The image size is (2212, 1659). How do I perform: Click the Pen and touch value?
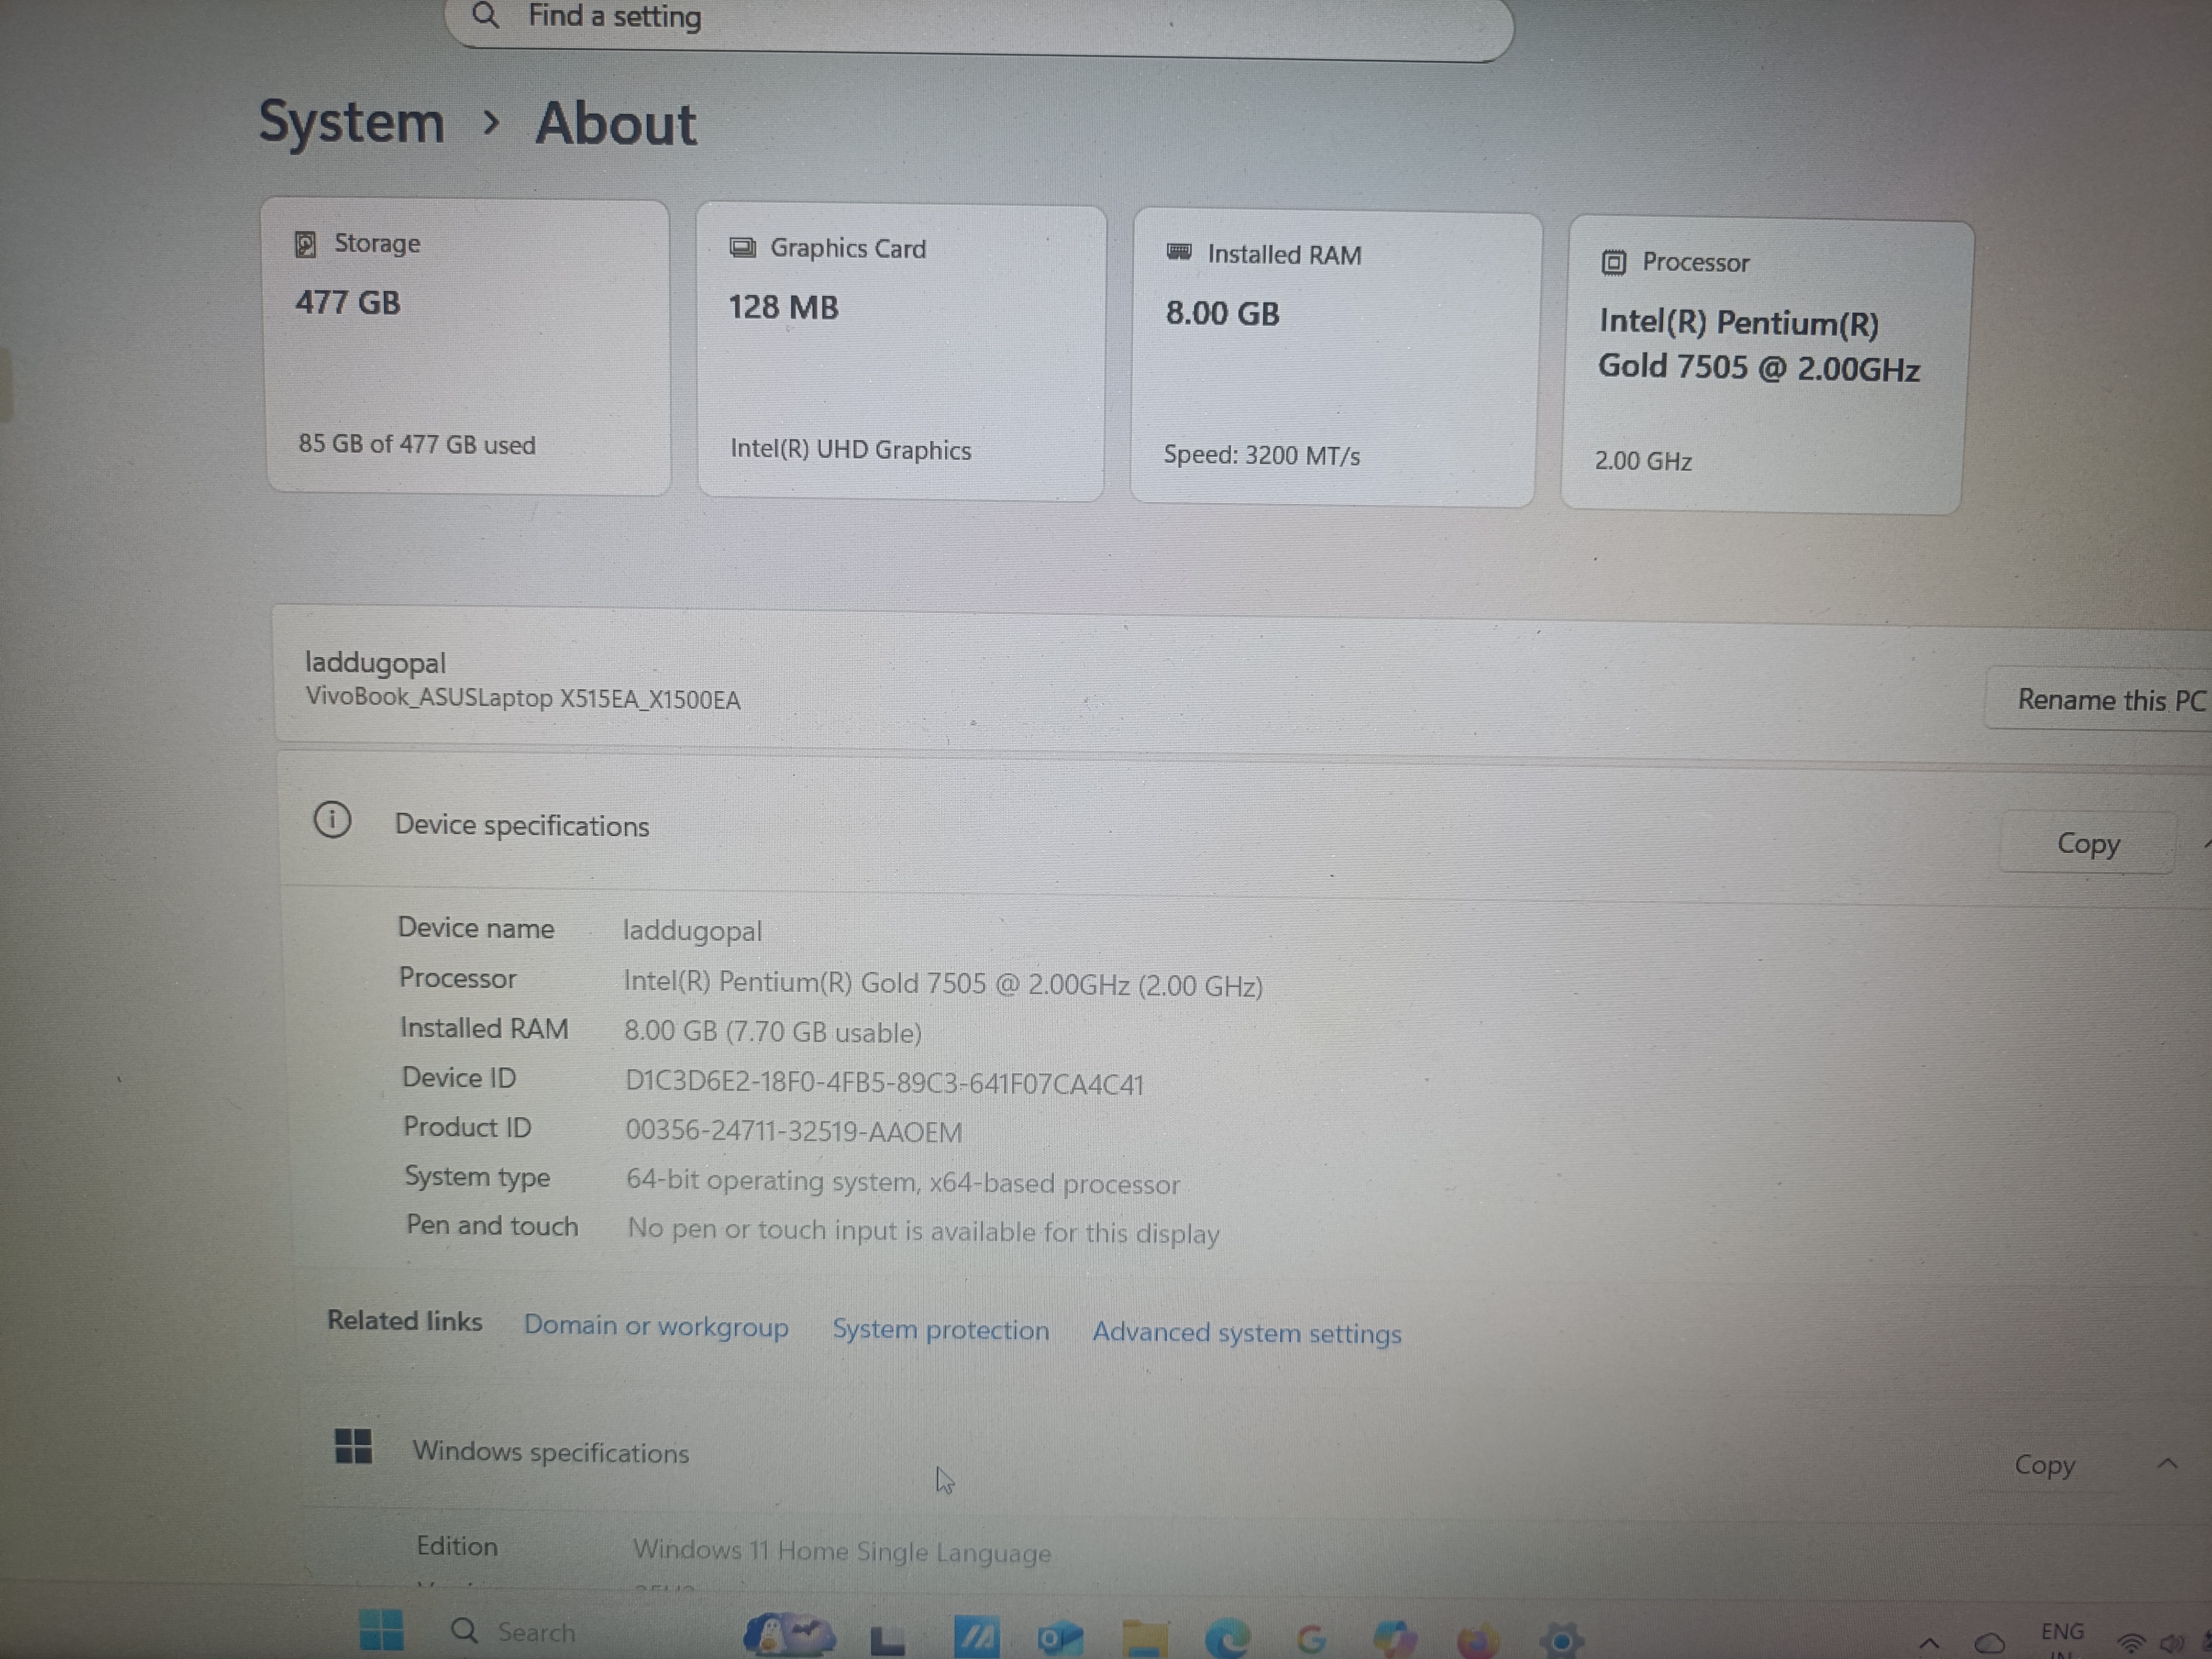tap(923, 1231)
